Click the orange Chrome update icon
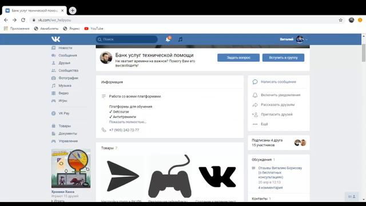The image size is (366, 206). tap(360, 20)
